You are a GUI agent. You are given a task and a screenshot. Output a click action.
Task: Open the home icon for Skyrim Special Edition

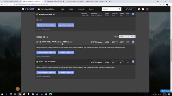39,9
